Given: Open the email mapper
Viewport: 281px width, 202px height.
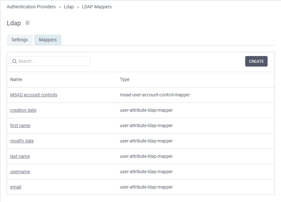Looking at the screenshot, I should click(x=16, y=187).
